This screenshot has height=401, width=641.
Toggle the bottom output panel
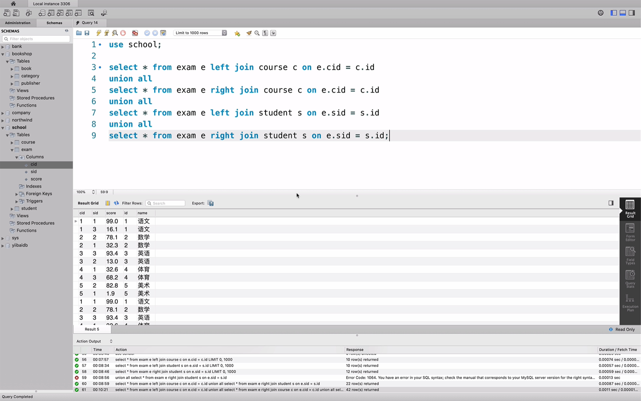click(x=623, y=13)
